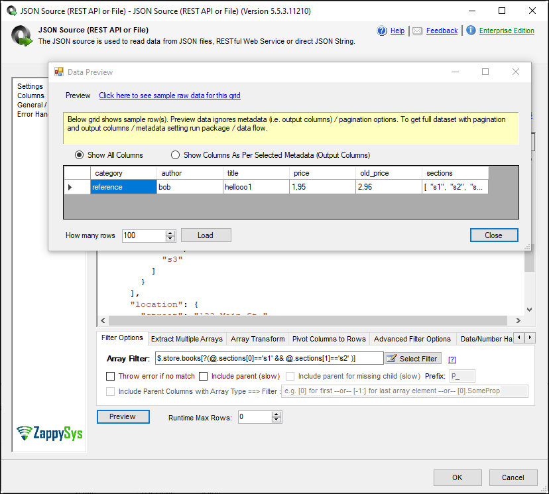
Task: Show previous tabs with left arrow
Action: tap(519, 338)
